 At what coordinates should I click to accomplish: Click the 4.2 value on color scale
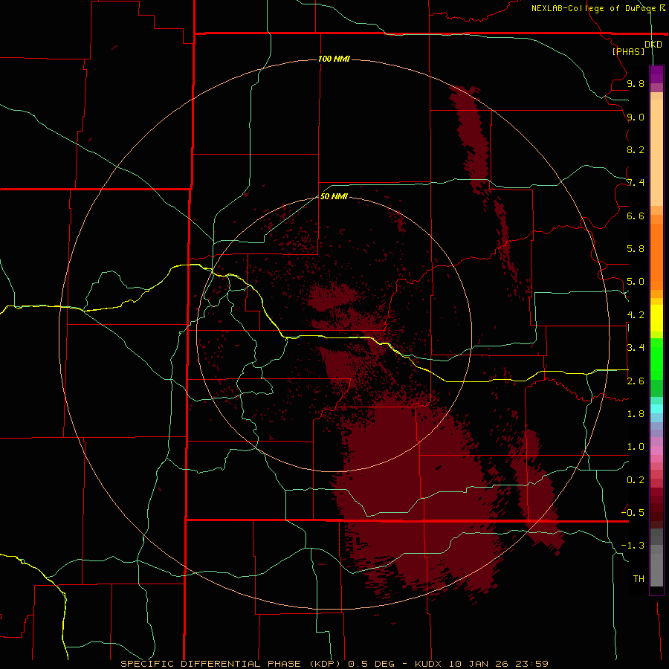(636, 315)
